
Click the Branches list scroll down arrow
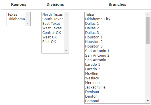coord(148,101)
